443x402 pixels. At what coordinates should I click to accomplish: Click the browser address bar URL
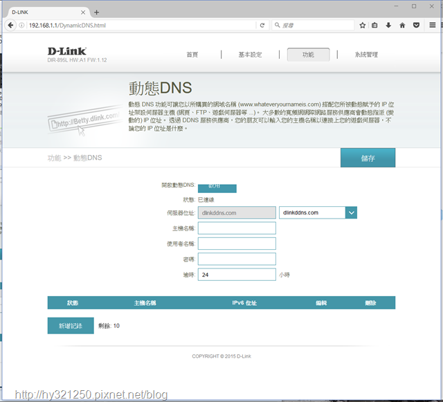pos(141,25)
